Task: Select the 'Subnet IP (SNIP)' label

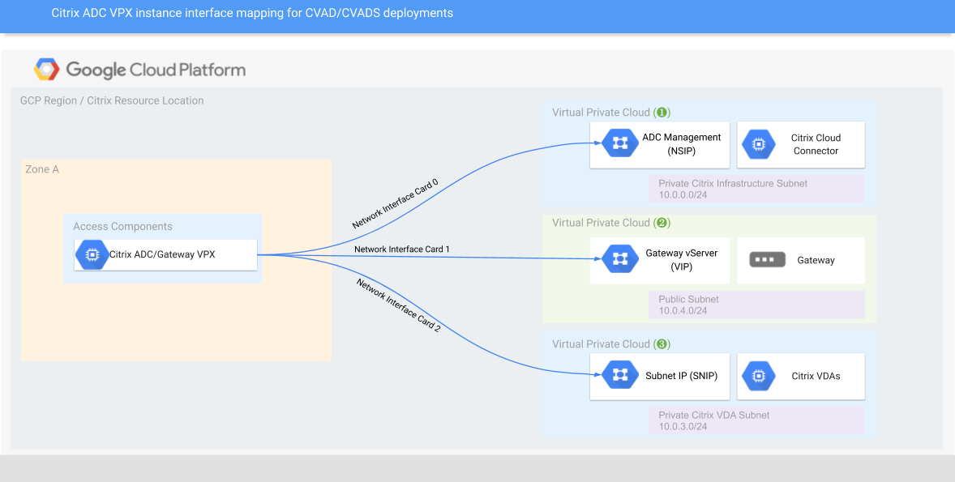Action: pyautogui.click(x=682, y=376)
